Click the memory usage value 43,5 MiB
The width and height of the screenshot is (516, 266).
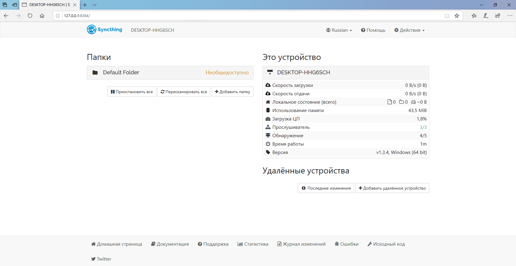pyautogui.click(x=417, y=111)
